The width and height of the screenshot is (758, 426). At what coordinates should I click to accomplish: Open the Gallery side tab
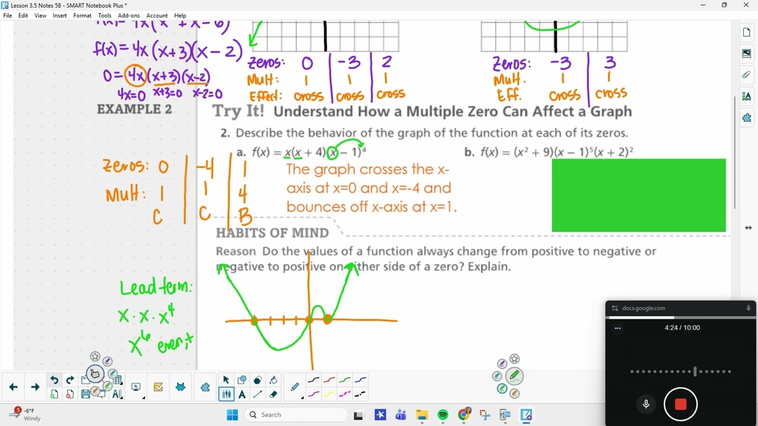[x=746, y=54]
